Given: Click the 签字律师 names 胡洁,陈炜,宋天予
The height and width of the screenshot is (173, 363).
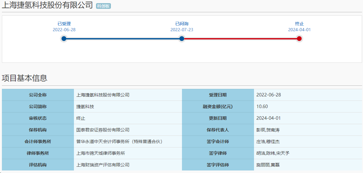Looking at the screenshot, I should click(273, 153).
